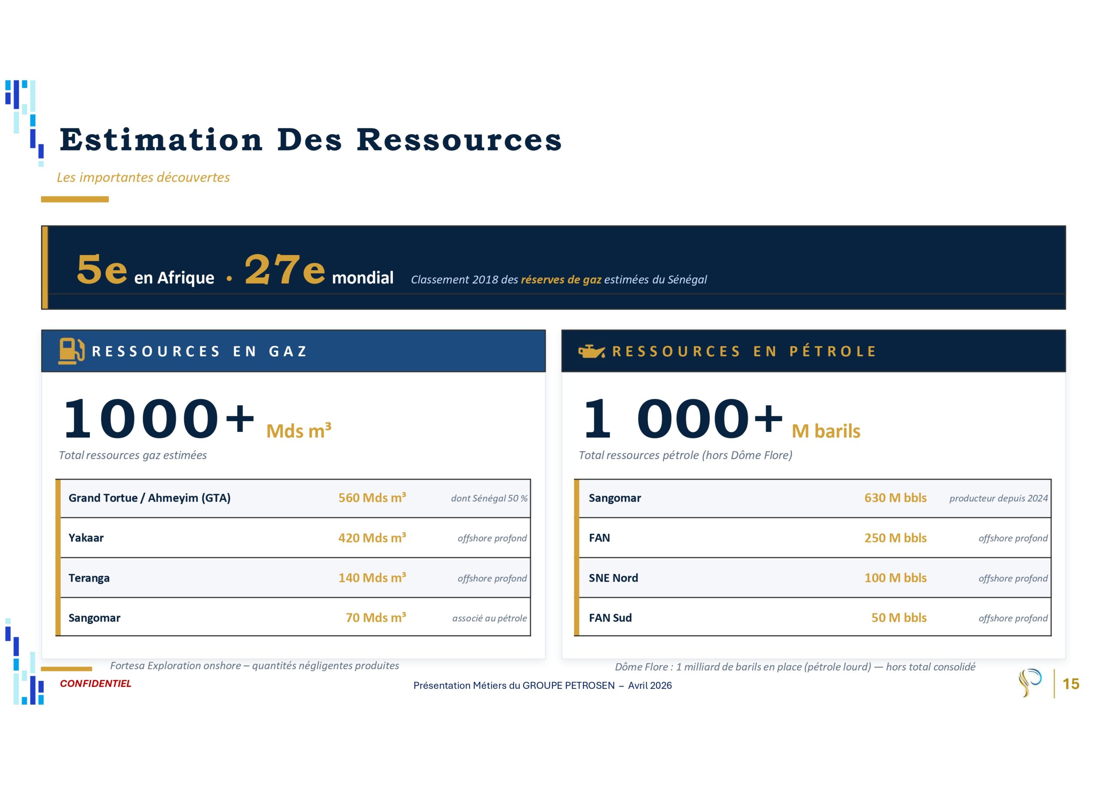Click the "420 Mds m³" value
The height and width of the screenshot is (785, 1110).
pos(372,538)
